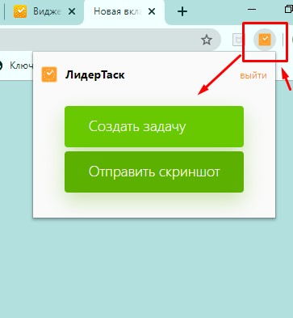Close the Новая вкладка tab
The image size is (293, 318).
click(152, 11)
